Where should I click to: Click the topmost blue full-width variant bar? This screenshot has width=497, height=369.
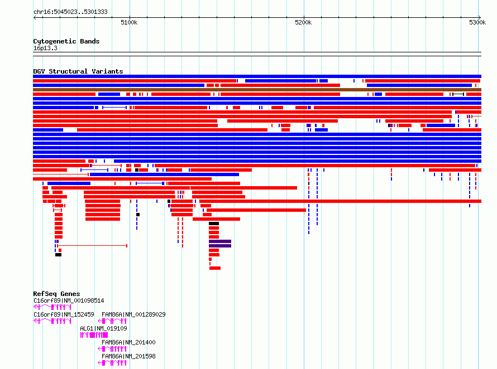257,76
